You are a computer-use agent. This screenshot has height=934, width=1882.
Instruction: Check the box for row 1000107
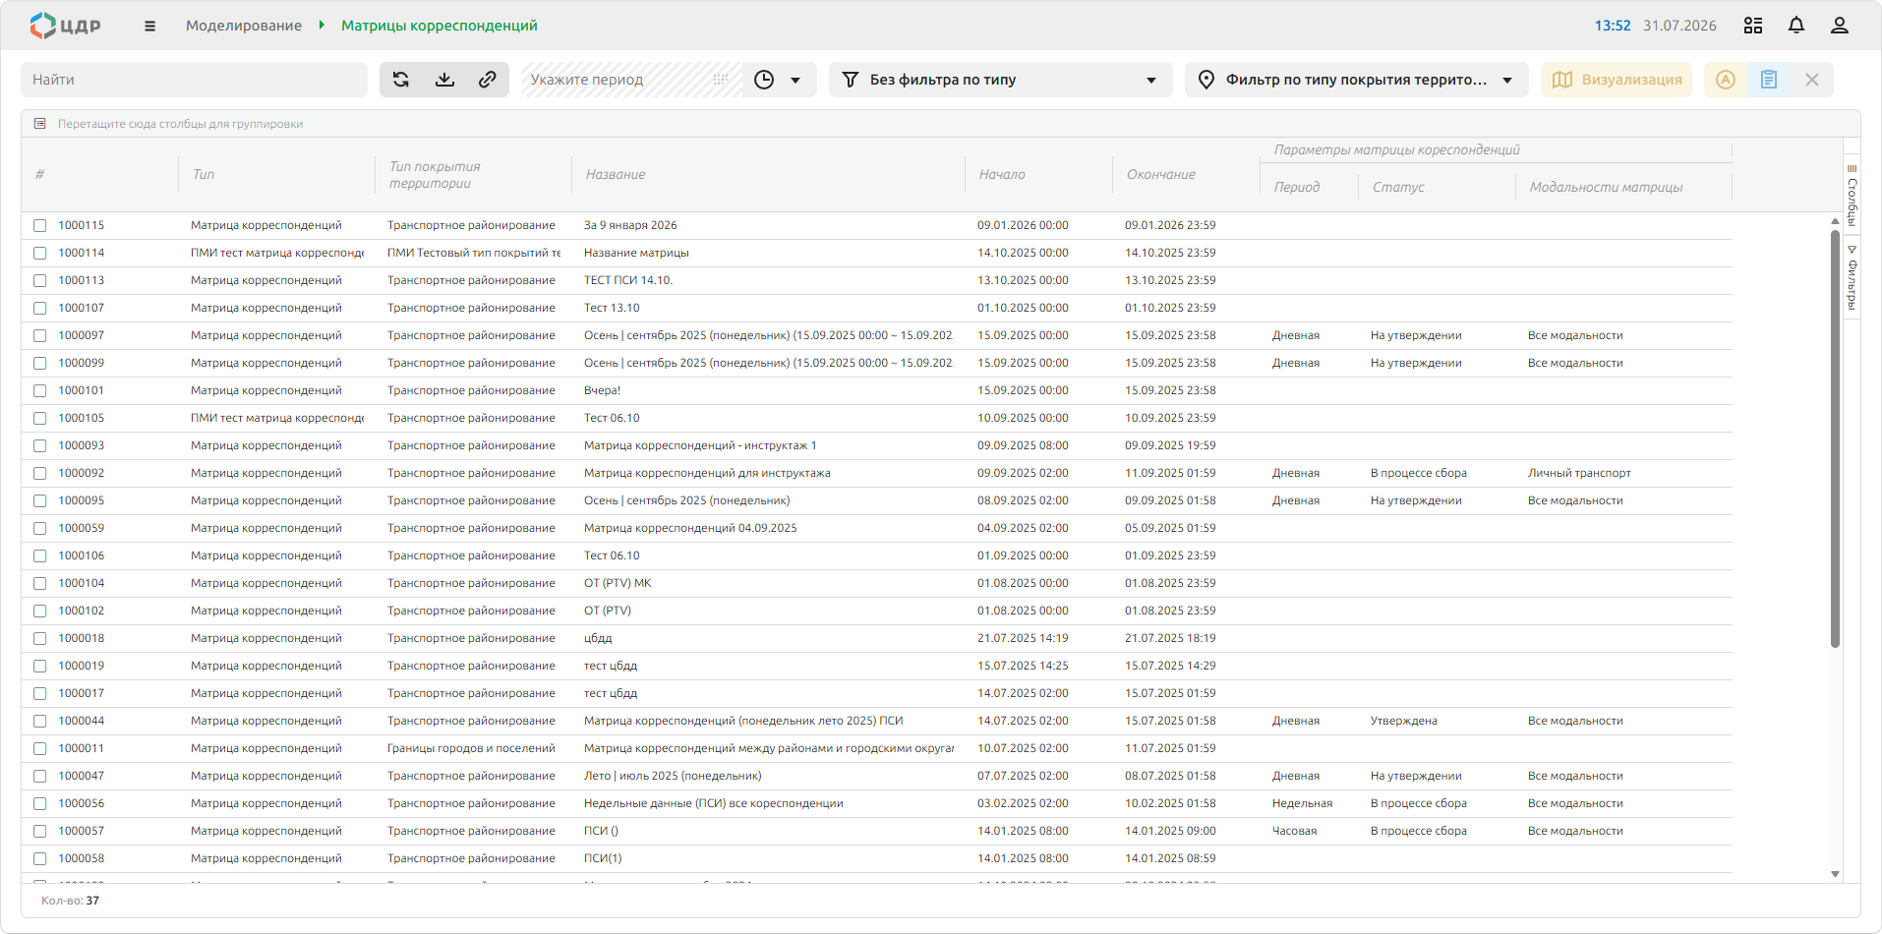[40, 309]
